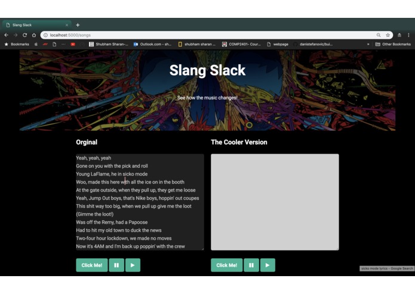The width and height of the screenshot is (415, 294).
Task: Pause the Original version playback
Action: click(116, 265)
